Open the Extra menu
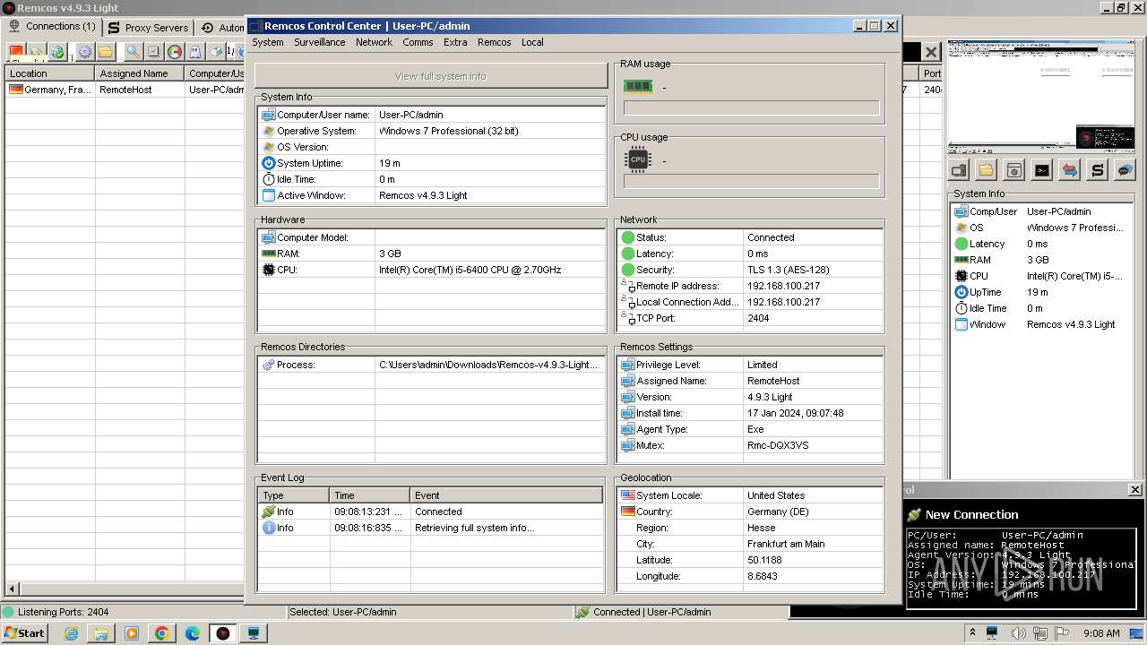Image resolution: width=1147 pixels, height=645 pixels. [455, 42]
